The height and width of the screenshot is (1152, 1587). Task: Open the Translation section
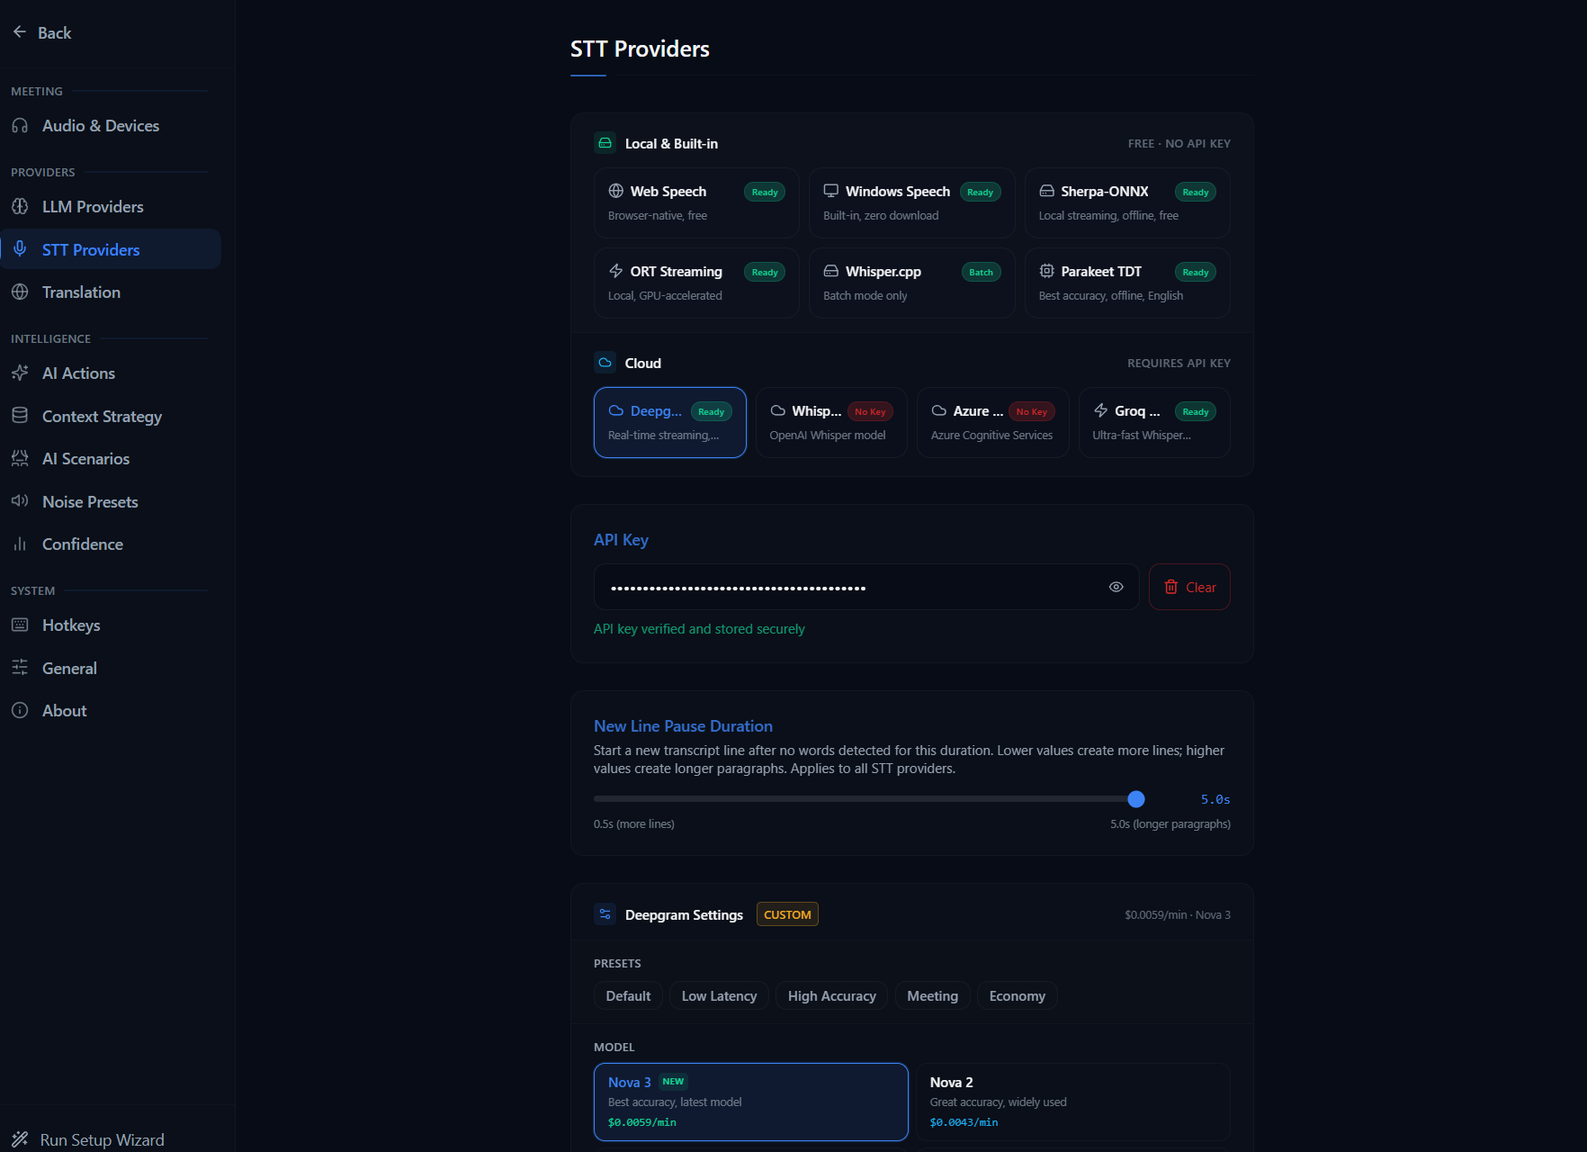pos(81,292)
